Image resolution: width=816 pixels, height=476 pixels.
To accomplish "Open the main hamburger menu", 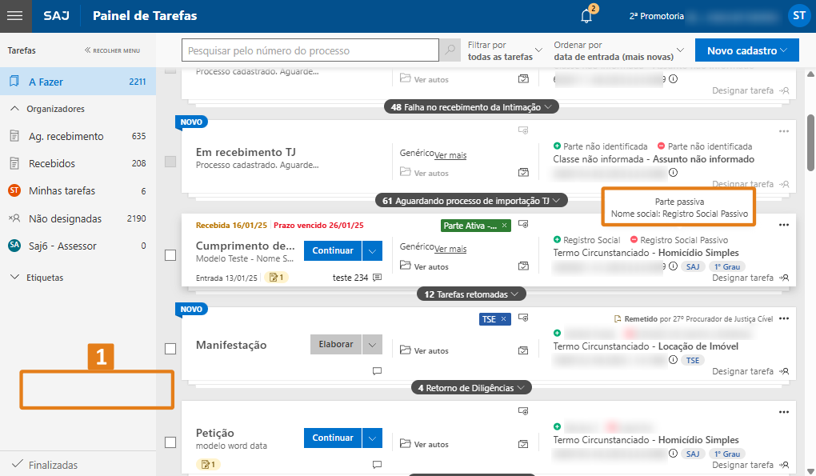I will tap(14, 15).
